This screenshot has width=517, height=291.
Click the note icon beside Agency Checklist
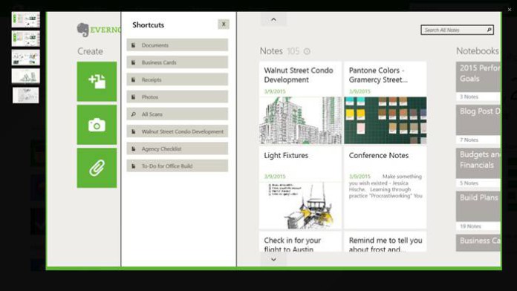(x=134, y=148)
